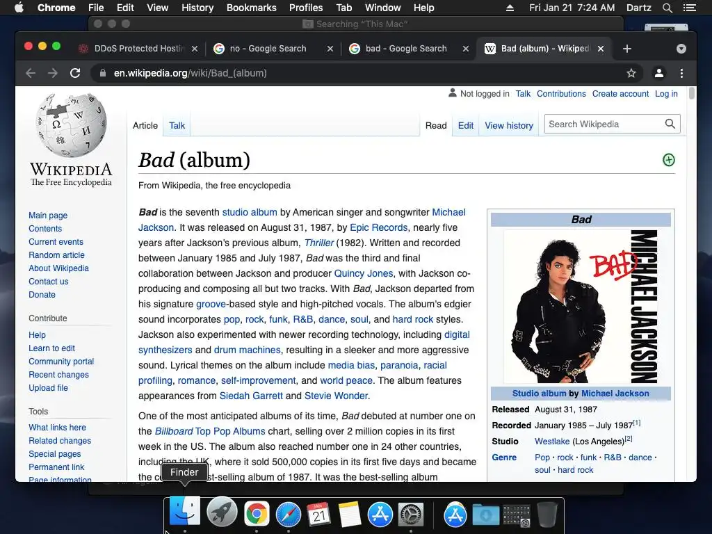Screen dimensions: 712x534
Task: Follow the Quincy Jones link
Action: point(364,273)
